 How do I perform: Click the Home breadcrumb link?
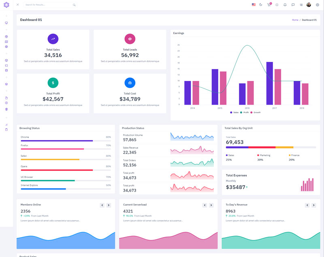click(295, 20)
